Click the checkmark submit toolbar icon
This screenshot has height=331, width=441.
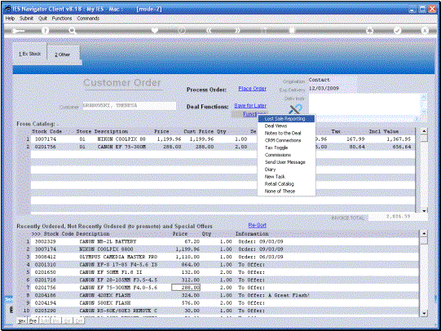pyautogui.click(x=398, y=30)
